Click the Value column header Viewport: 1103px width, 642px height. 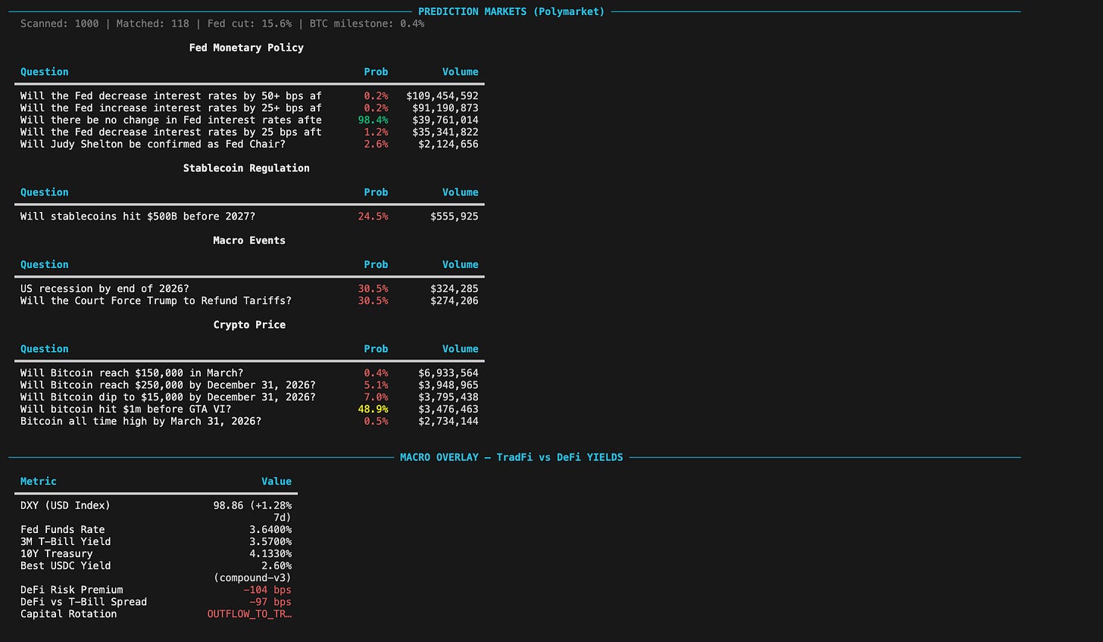277,481
